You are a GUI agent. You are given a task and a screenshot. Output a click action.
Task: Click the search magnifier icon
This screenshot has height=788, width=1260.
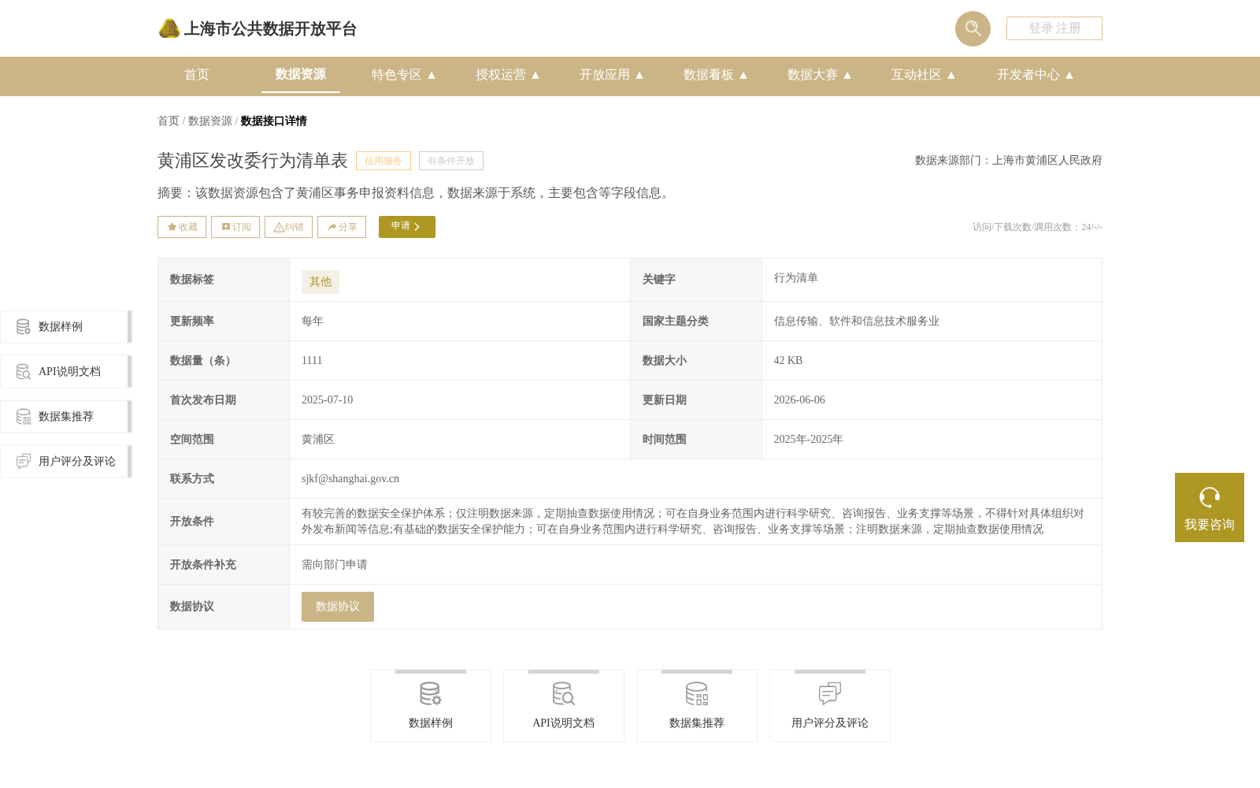[x=973, y=28]
